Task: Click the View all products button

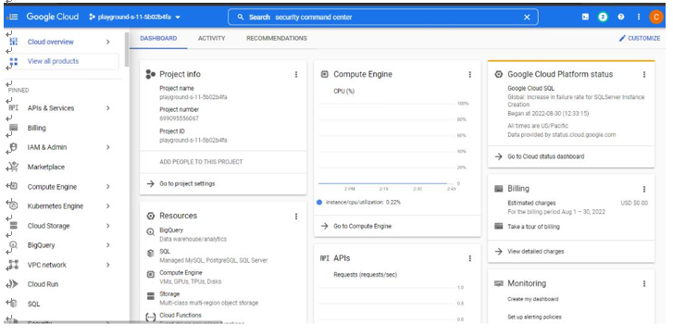Action: pyautogui.click(x=63, y=61)
